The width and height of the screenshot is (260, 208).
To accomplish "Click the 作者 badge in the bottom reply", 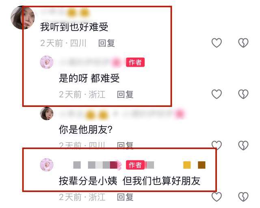I will pyautogui.click(x=135, y=165).
